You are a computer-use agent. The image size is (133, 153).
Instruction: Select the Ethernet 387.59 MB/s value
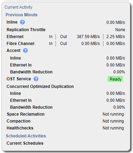(x=88, y=37)
